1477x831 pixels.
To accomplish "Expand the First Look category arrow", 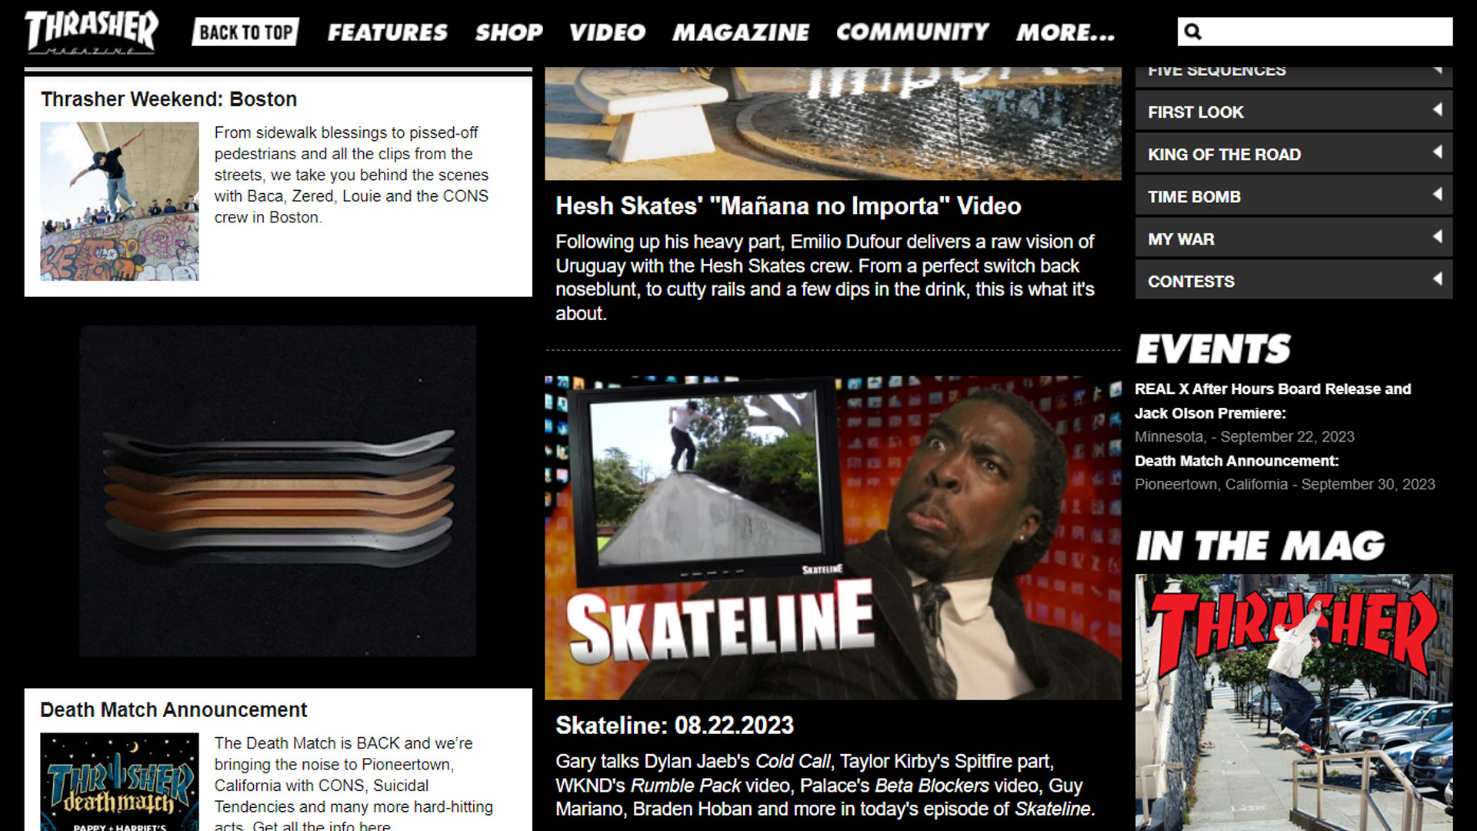I will pos(1437,110).
